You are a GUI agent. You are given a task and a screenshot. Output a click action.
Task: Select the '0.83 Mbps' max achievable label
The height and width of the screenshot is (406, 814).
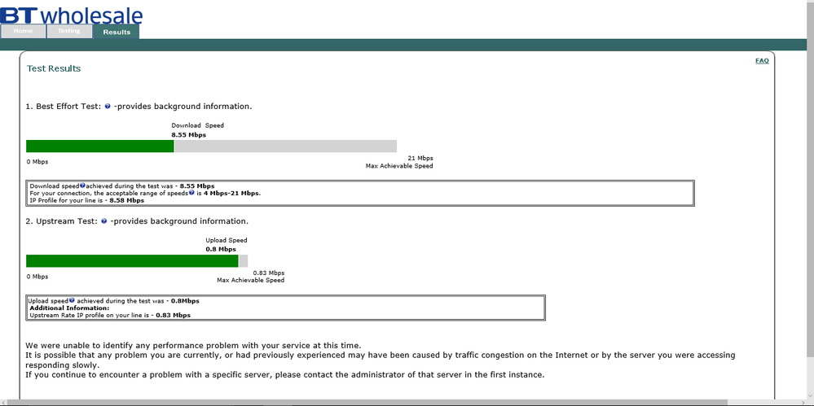click(x=269, y=273)
